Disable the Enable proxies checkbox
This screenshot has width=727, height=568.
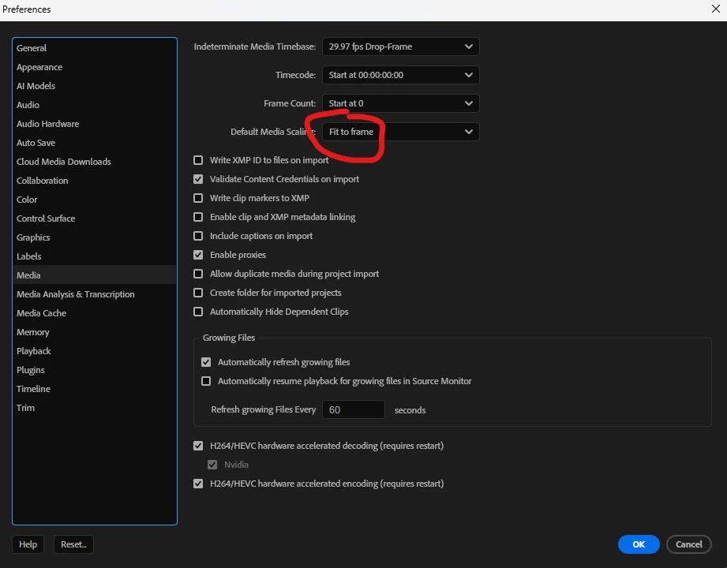pyautogui.click(x=198, y=255)
